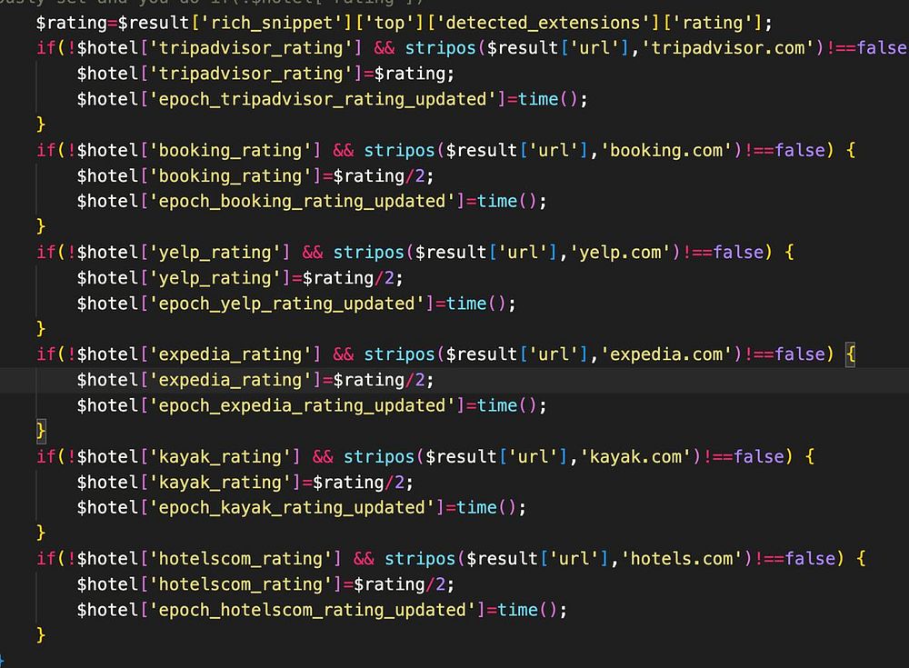Click the highlighted closing brace after expedia block
Viewport: 909px width, 668px height.
tap(41, 431)
